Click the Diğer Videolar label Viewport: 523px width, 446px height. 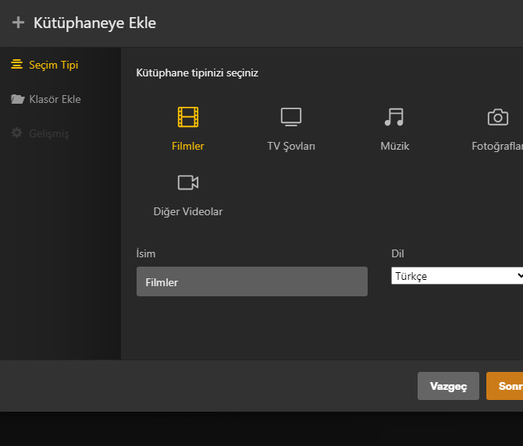pyautogui.click(x=188, y=211)
